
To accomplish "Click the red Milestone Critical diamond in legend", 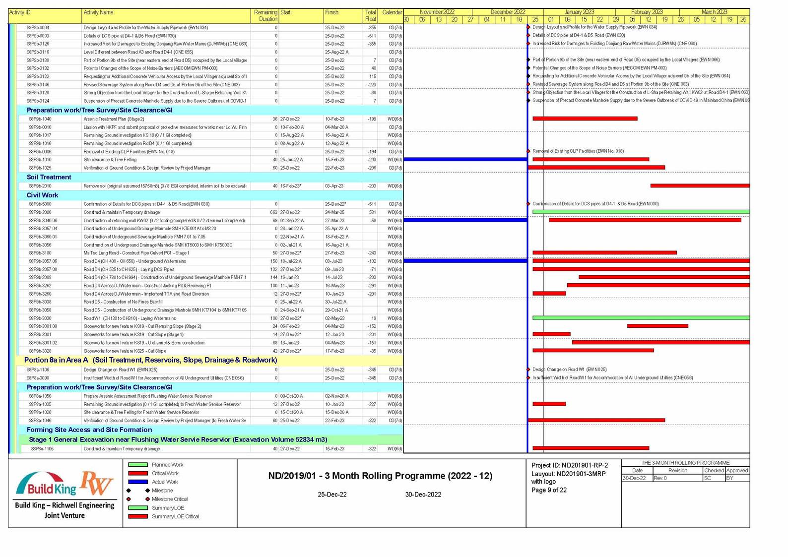I will tap(147, 499).
